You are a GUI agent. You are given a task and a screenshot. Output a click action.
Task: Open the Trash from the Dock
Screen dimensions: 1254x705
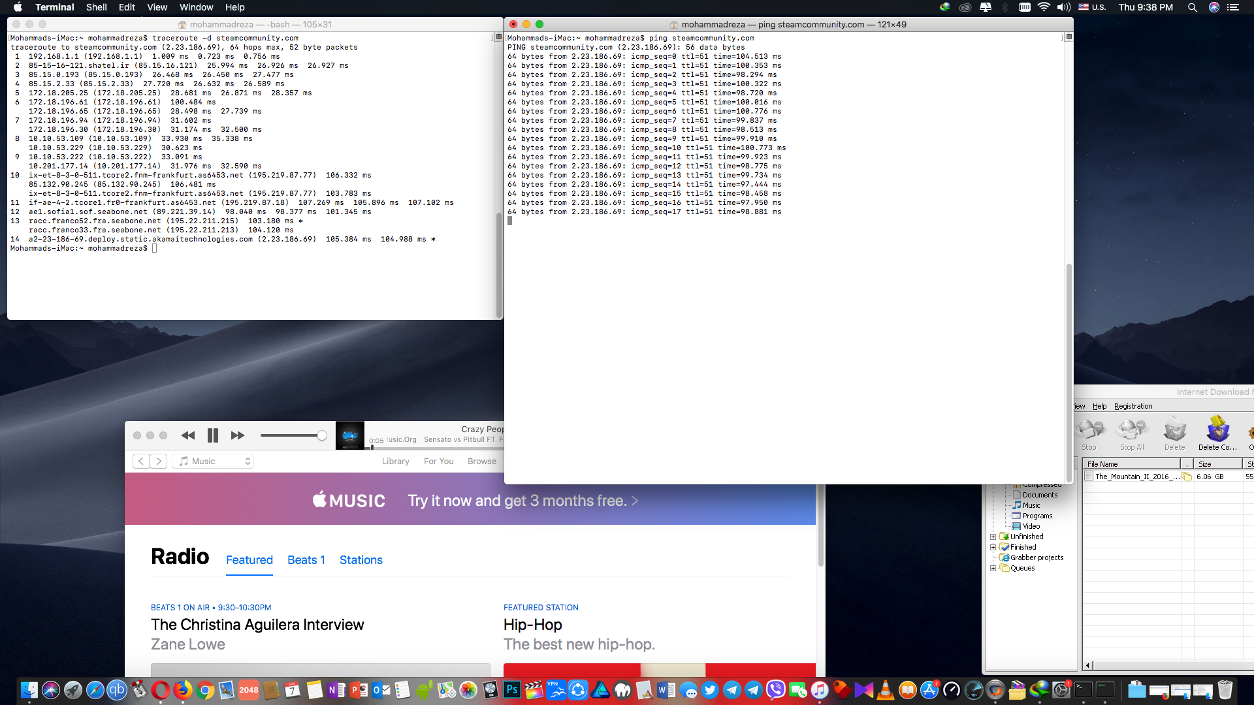pos(1225,690)
